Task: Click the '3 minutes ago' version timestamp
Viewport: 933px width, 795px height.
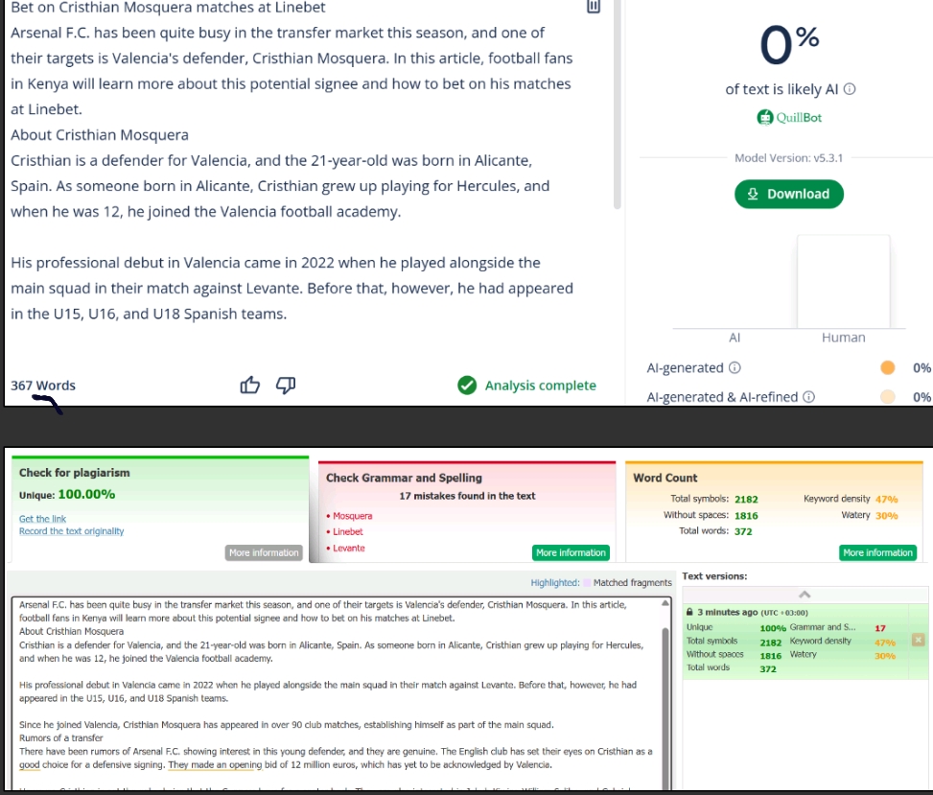Action: click(727, 613)
